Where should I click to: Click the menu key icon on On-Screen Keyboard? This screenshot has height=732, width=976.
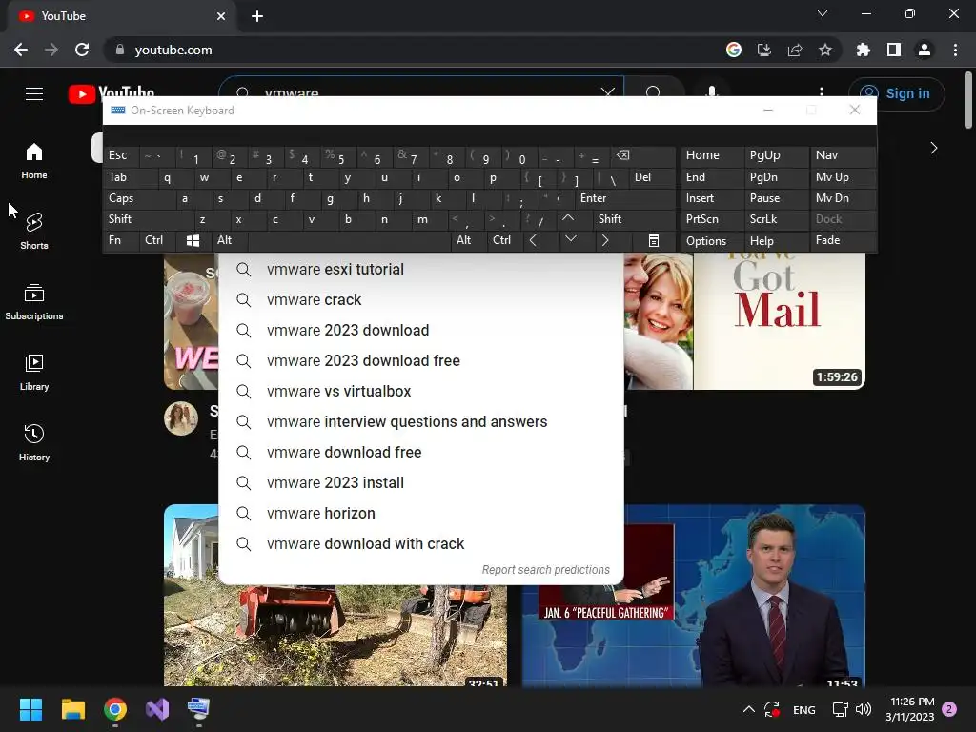tap(653, 240)
